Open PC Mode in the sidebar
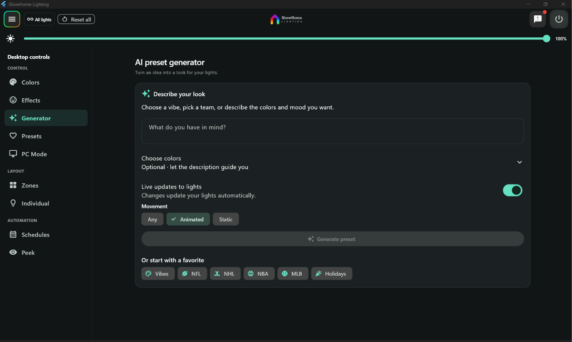The height and width of the screenshot is (342, 572). [46, 154]
